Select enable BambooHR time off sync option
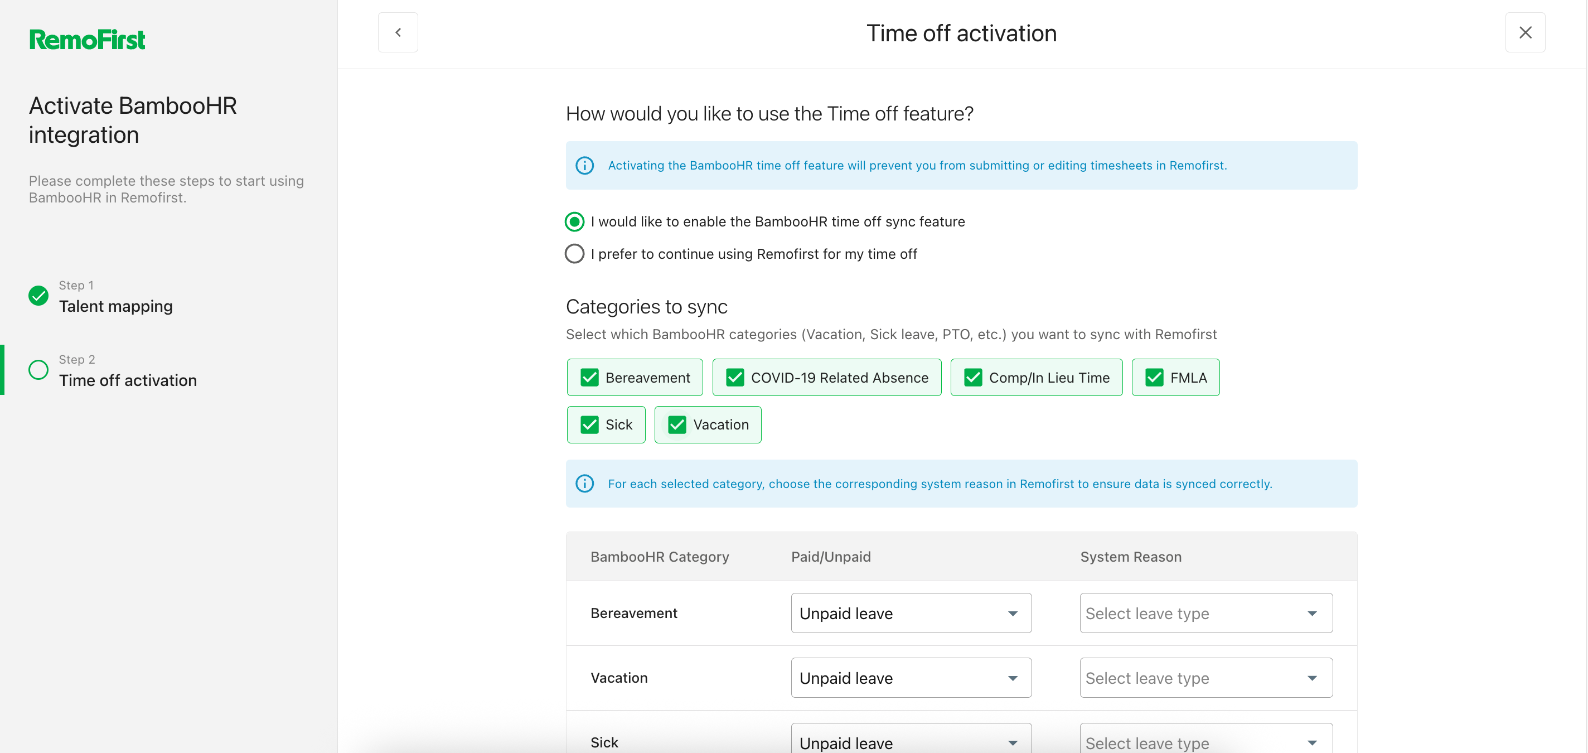This screenshot has width=1588, height=753. [574, 221]
